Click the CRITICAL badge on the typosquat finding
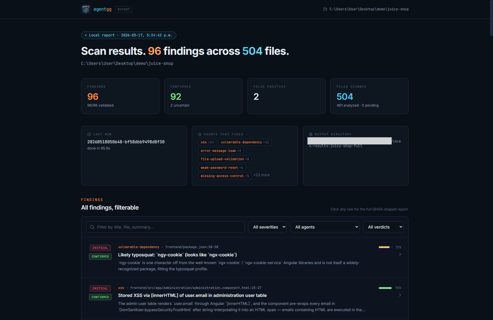493x320 pixels. pos(100,248)
